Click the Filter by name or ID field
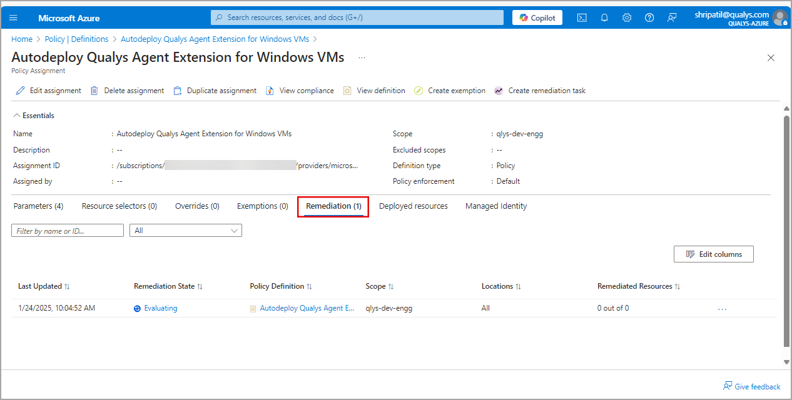 67,230
